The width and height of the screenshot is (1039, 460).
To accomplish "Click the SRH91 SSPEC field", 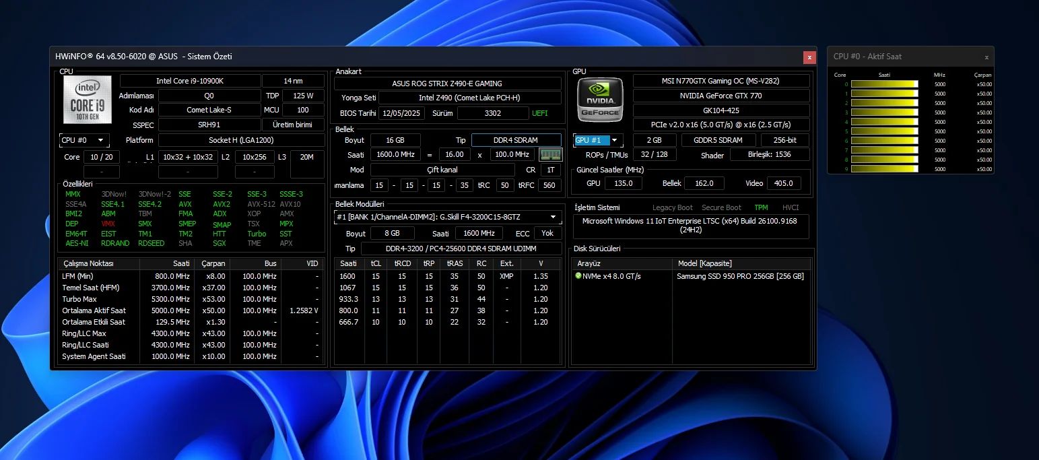I will (209, 125).
